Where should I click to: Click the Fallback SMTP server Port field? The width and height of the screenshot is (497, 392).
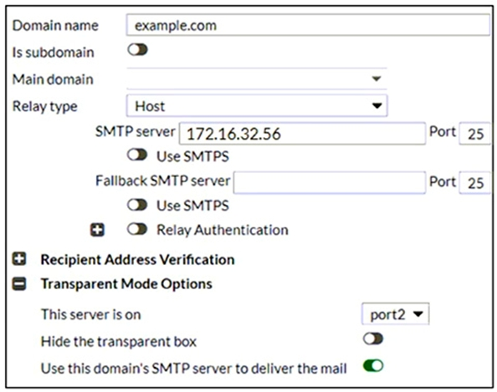pyautogui.click(x=474, y=183)
